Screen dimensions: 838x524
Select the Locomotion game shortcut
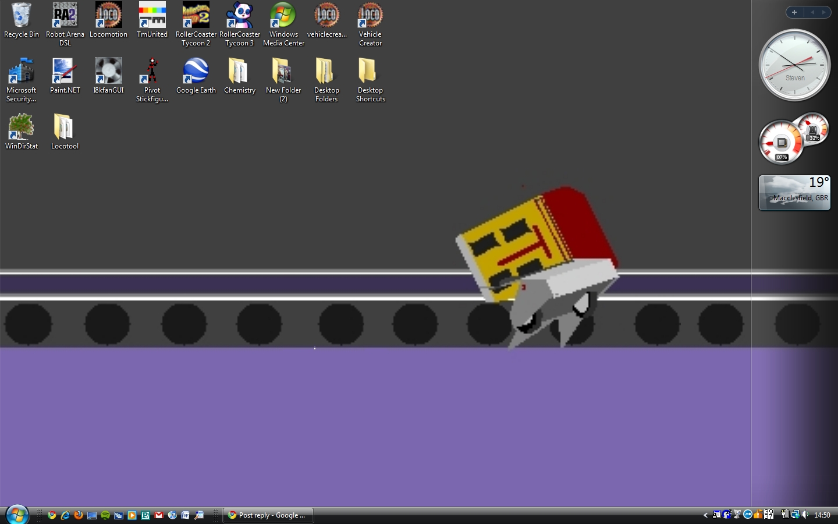(108, 21)
